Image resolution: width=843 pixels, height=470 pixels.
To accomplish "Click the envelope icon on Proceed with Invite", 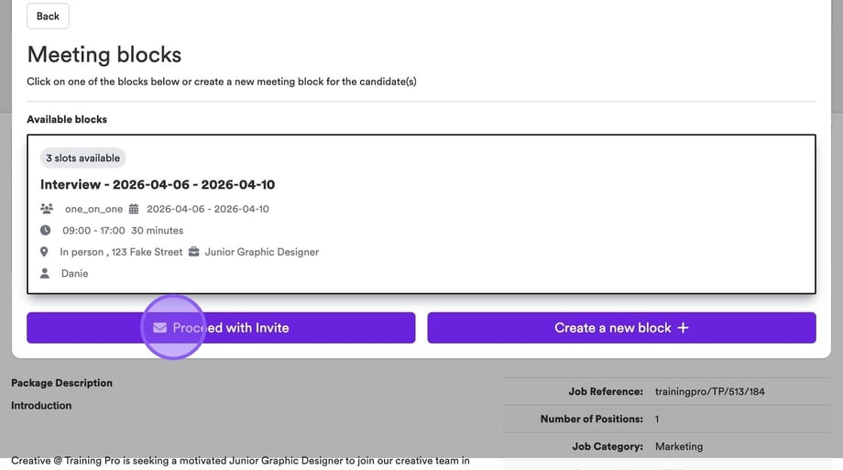I will (159, 328).
